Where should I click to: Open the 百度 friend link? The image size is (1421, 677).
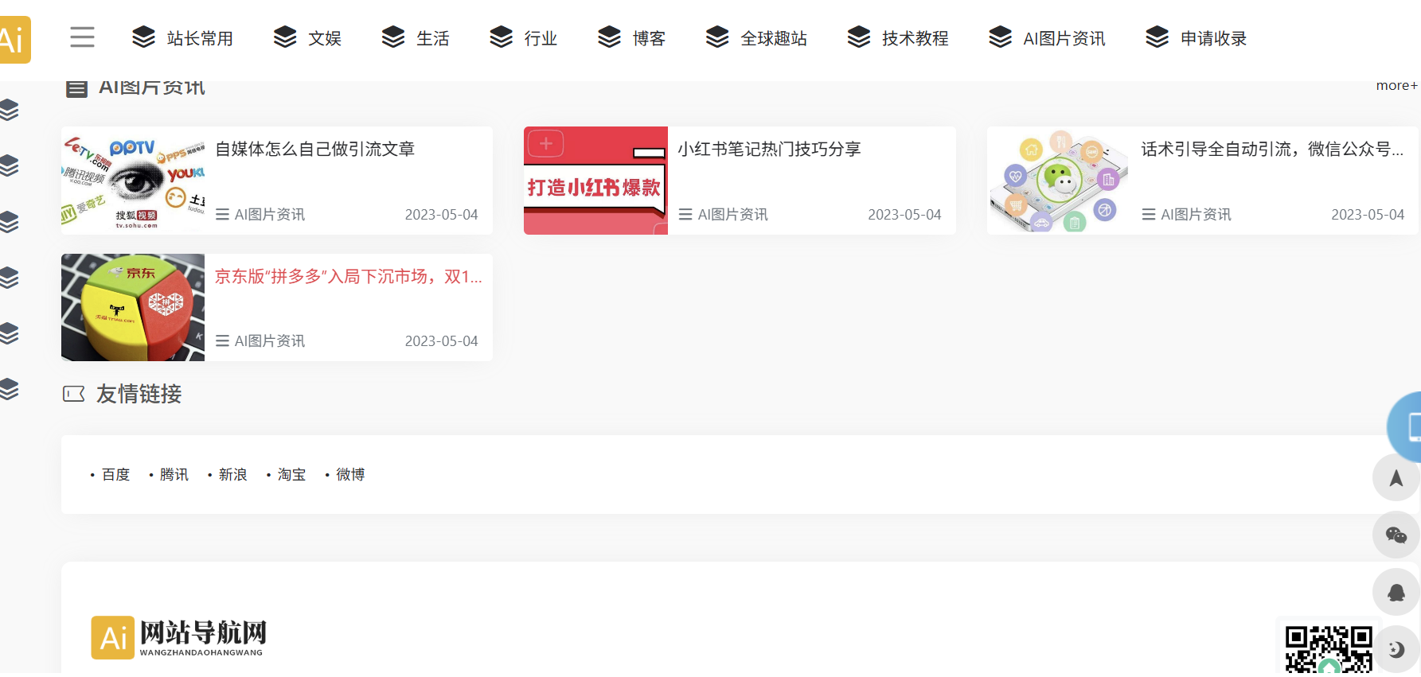pos(115,474)
